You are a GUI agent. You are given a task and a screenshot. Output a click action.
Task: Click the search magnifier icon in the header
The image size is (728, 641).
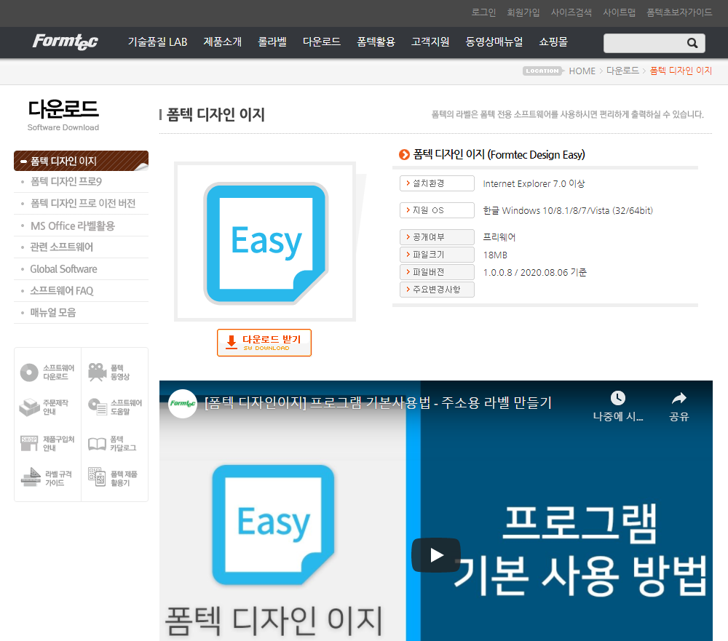point(692,43)
